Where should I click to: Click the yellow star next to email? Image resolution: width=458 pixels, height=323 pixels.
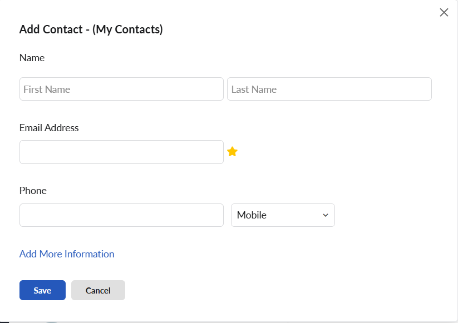coord(232,152)
